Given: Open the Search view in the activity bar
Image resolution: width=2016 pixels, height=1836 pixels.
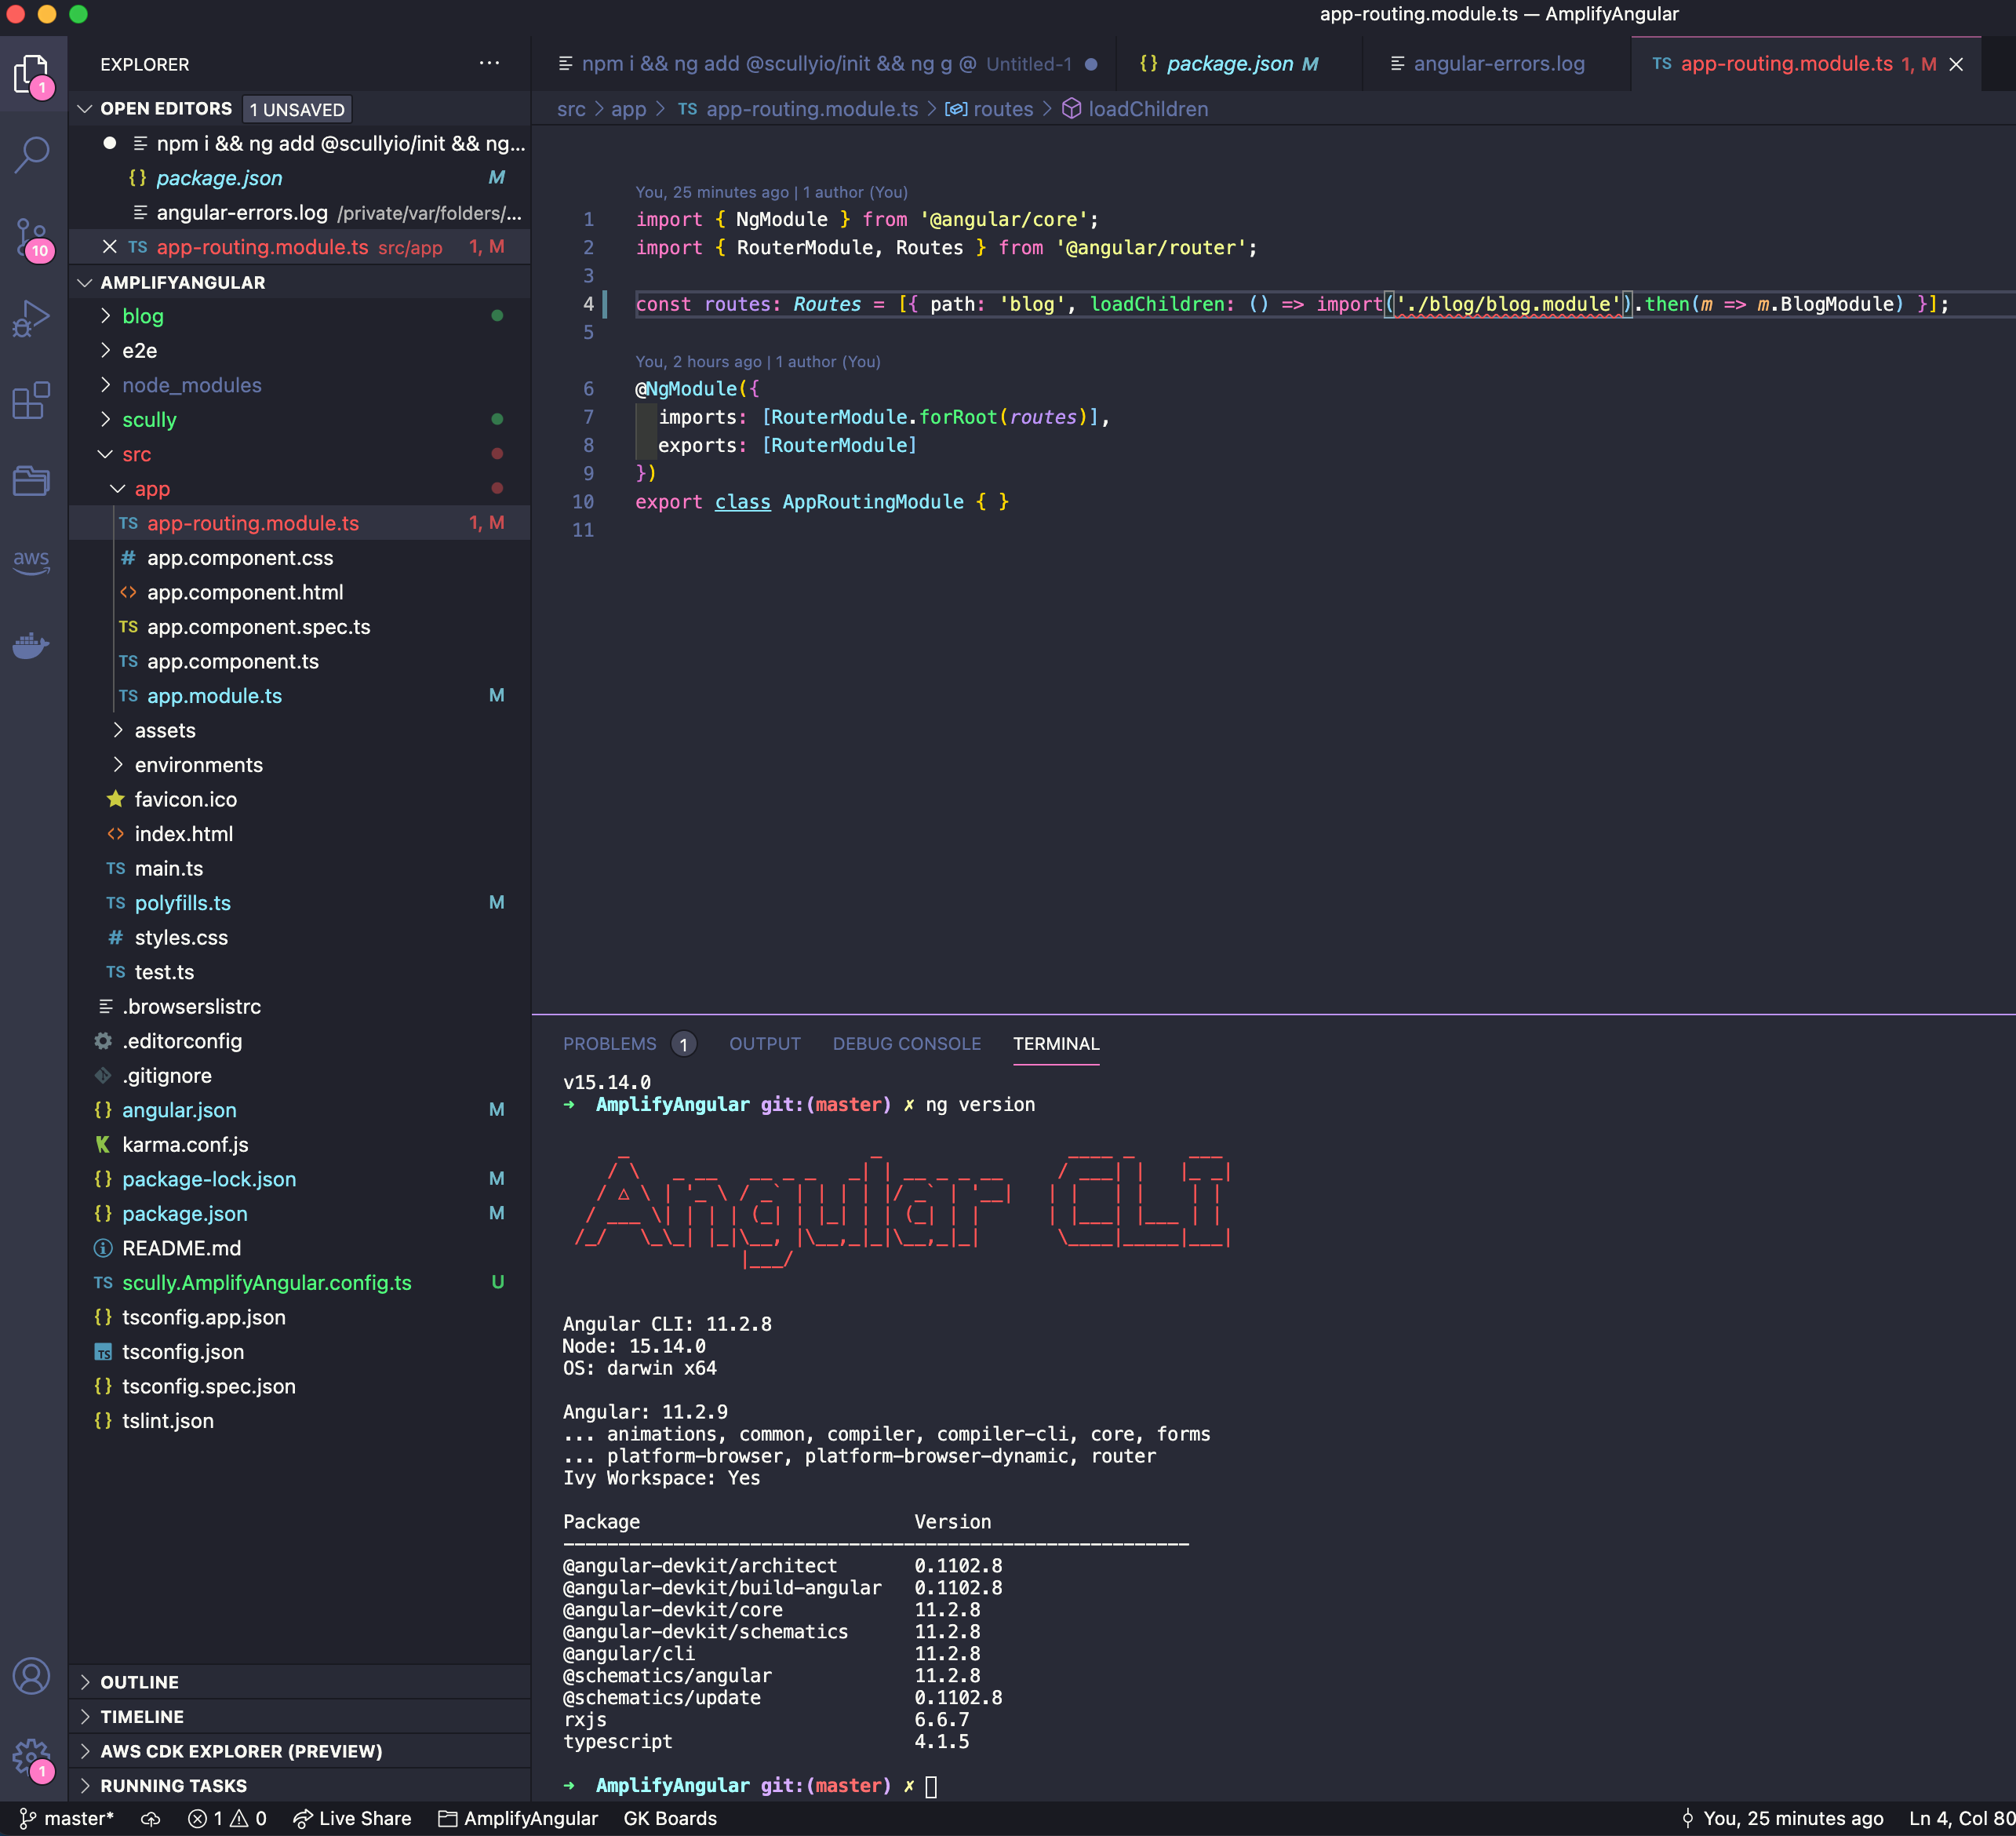Looking at the screenshot, I should click(x=32, y=155).
